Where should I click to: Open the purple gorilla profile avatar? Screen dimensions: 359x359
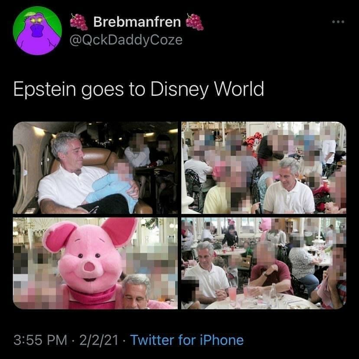[x=37, y=31]
